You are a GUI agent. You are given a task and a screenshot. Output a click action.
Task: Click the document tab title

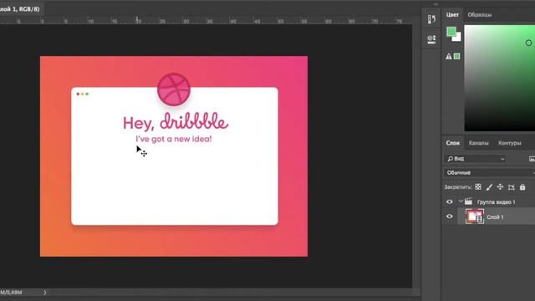point(20,9)
